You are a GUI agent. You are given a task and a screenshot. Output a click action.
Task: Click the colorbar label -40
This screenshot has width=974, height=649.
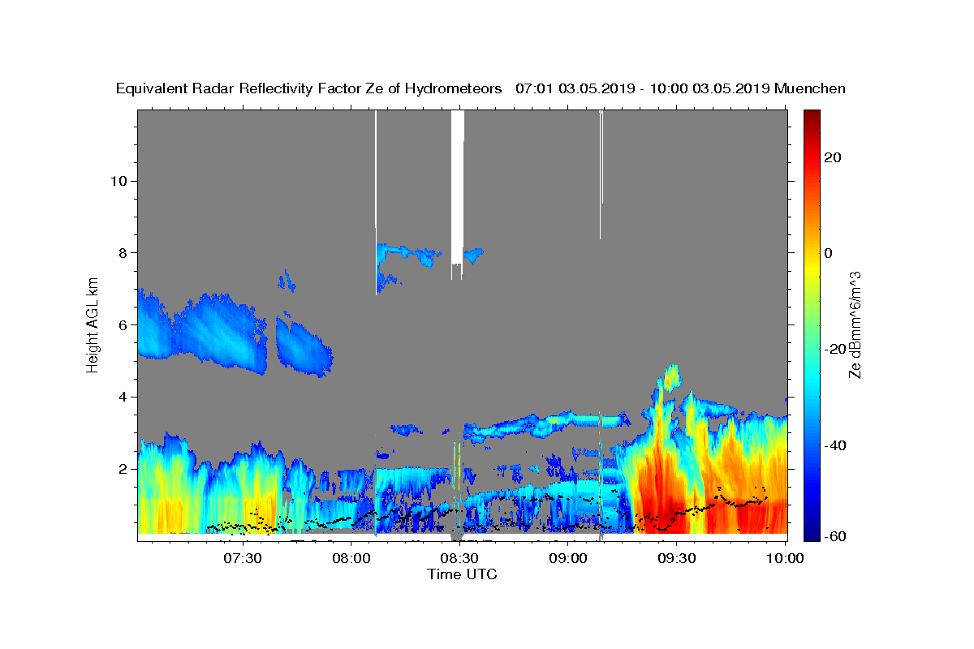coord(835,445)
